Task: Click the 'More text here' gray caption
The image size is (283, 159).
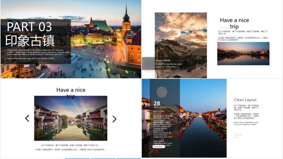Action: click(238, 136)
